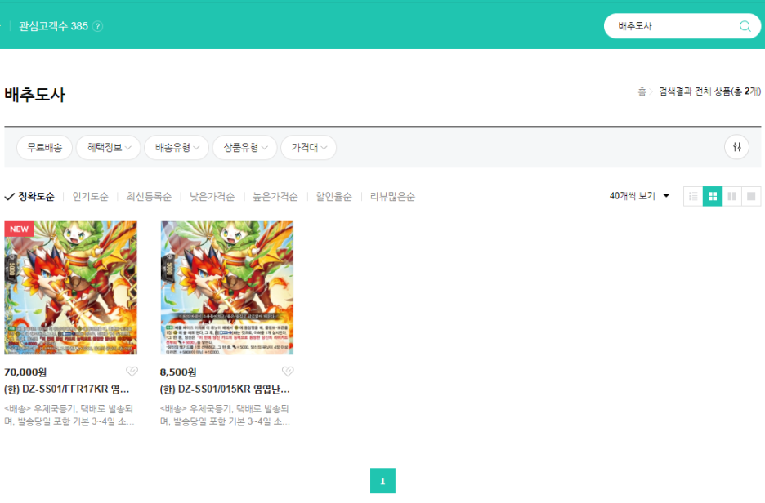The height and width of the screenshot is (503, 765).
Task: Sort by 높은가격순
Action: 275,197
